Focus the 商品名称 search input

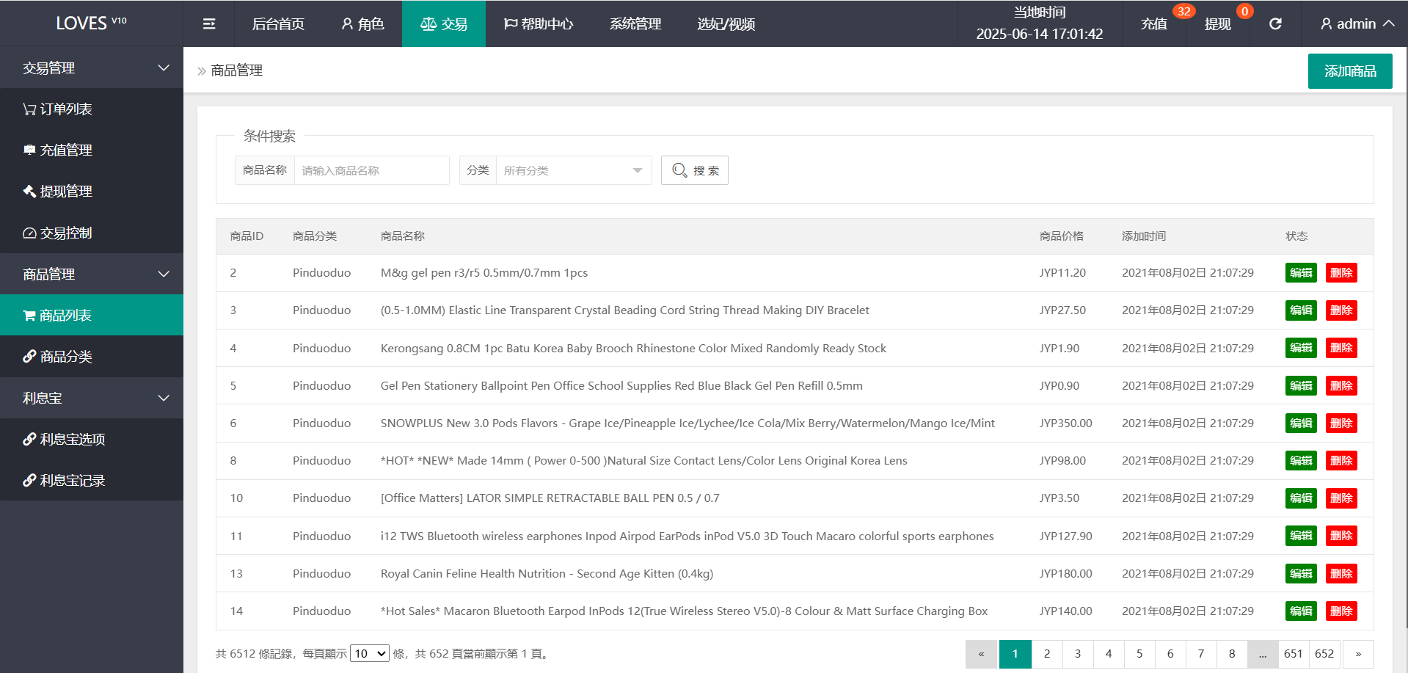coord(371,170)
